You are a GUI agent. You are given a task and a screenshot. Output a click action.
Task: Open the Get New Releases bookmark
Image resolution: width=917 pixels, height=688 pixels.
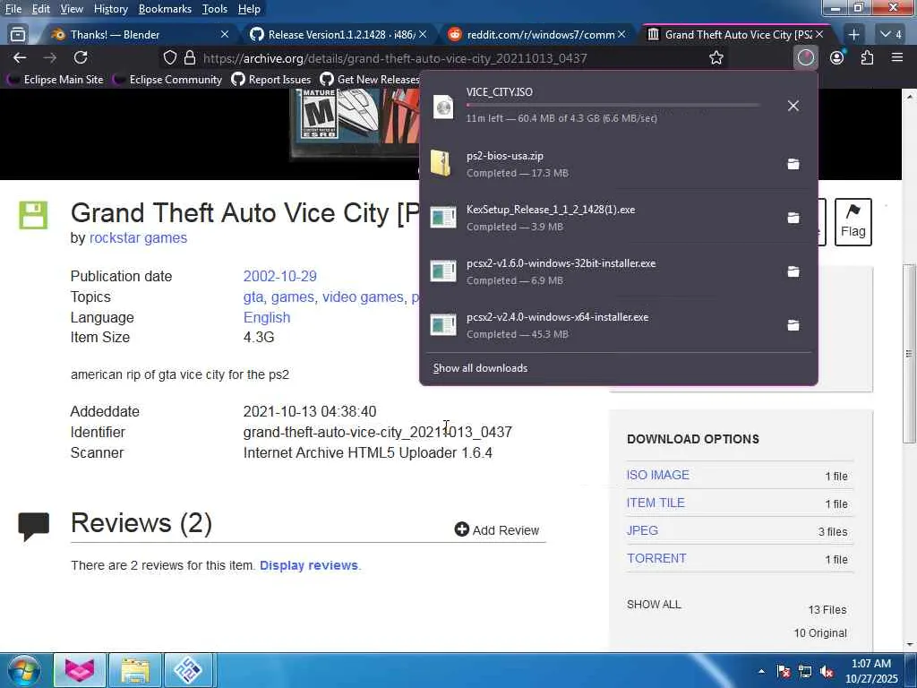[x=370, y=80]
